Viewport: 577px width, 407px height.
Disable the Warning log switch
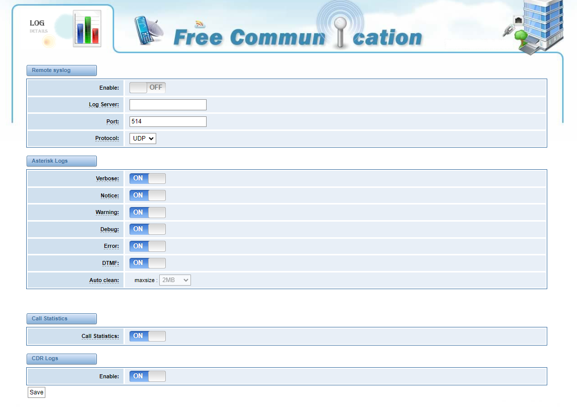[x=148, y=212]
